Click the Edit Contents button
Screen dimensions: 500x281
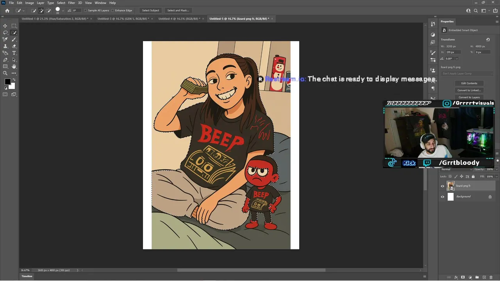point(469,83)
